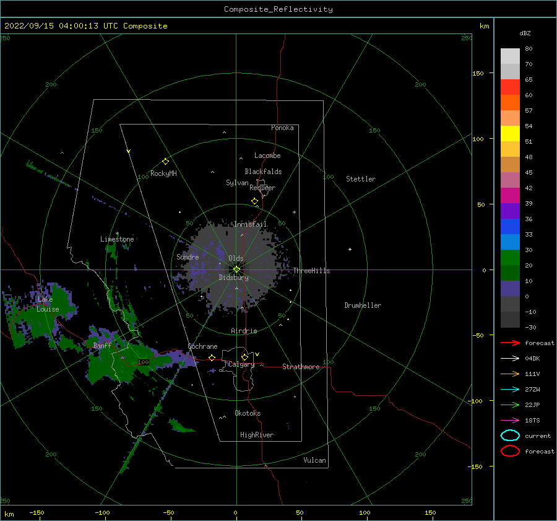Image resolution: width=557 pixels, height=521 pixels.
Task: Click the asterisk marker above Limestone
Action: tap(117, 234)
